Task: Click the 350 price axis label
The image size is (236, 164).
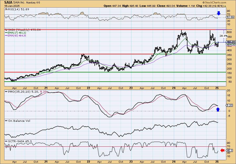Action: click(229, 55)
